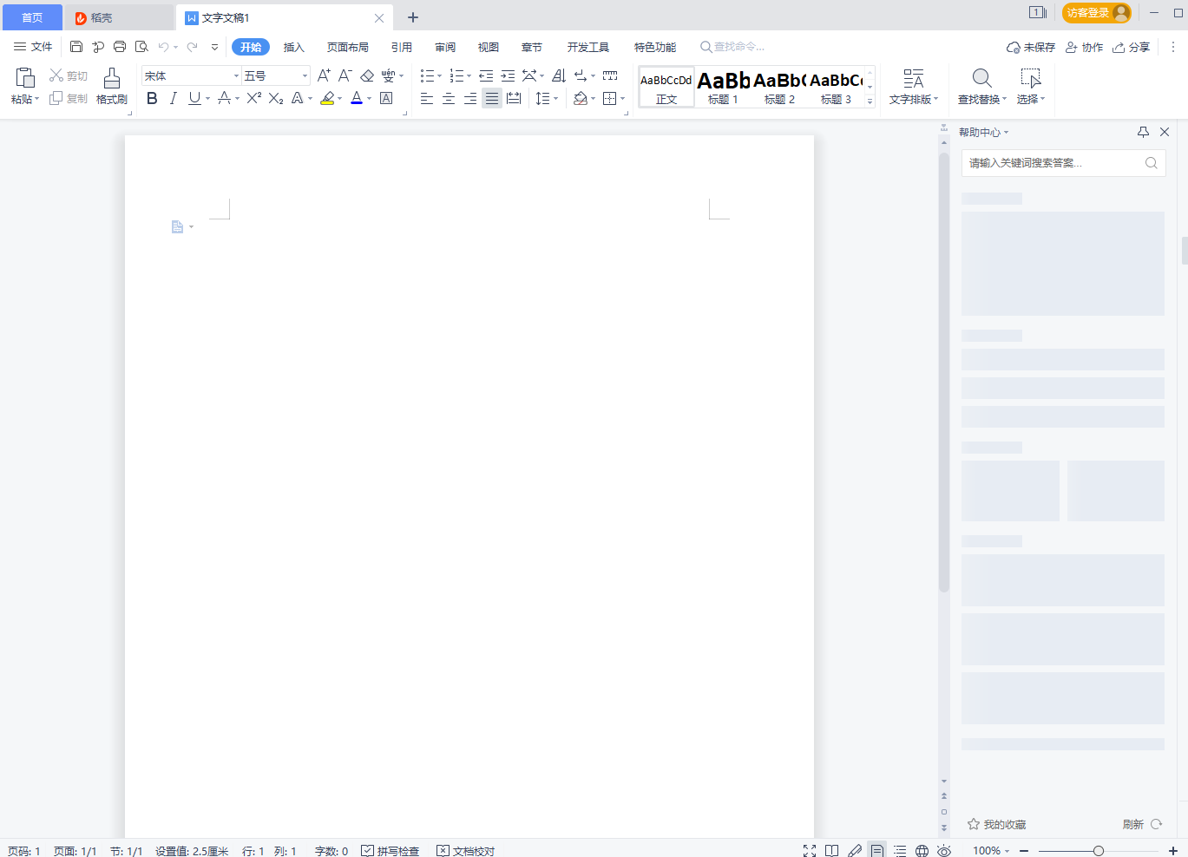Center align text
This screenshot has width=1188, height=857.
449,98
